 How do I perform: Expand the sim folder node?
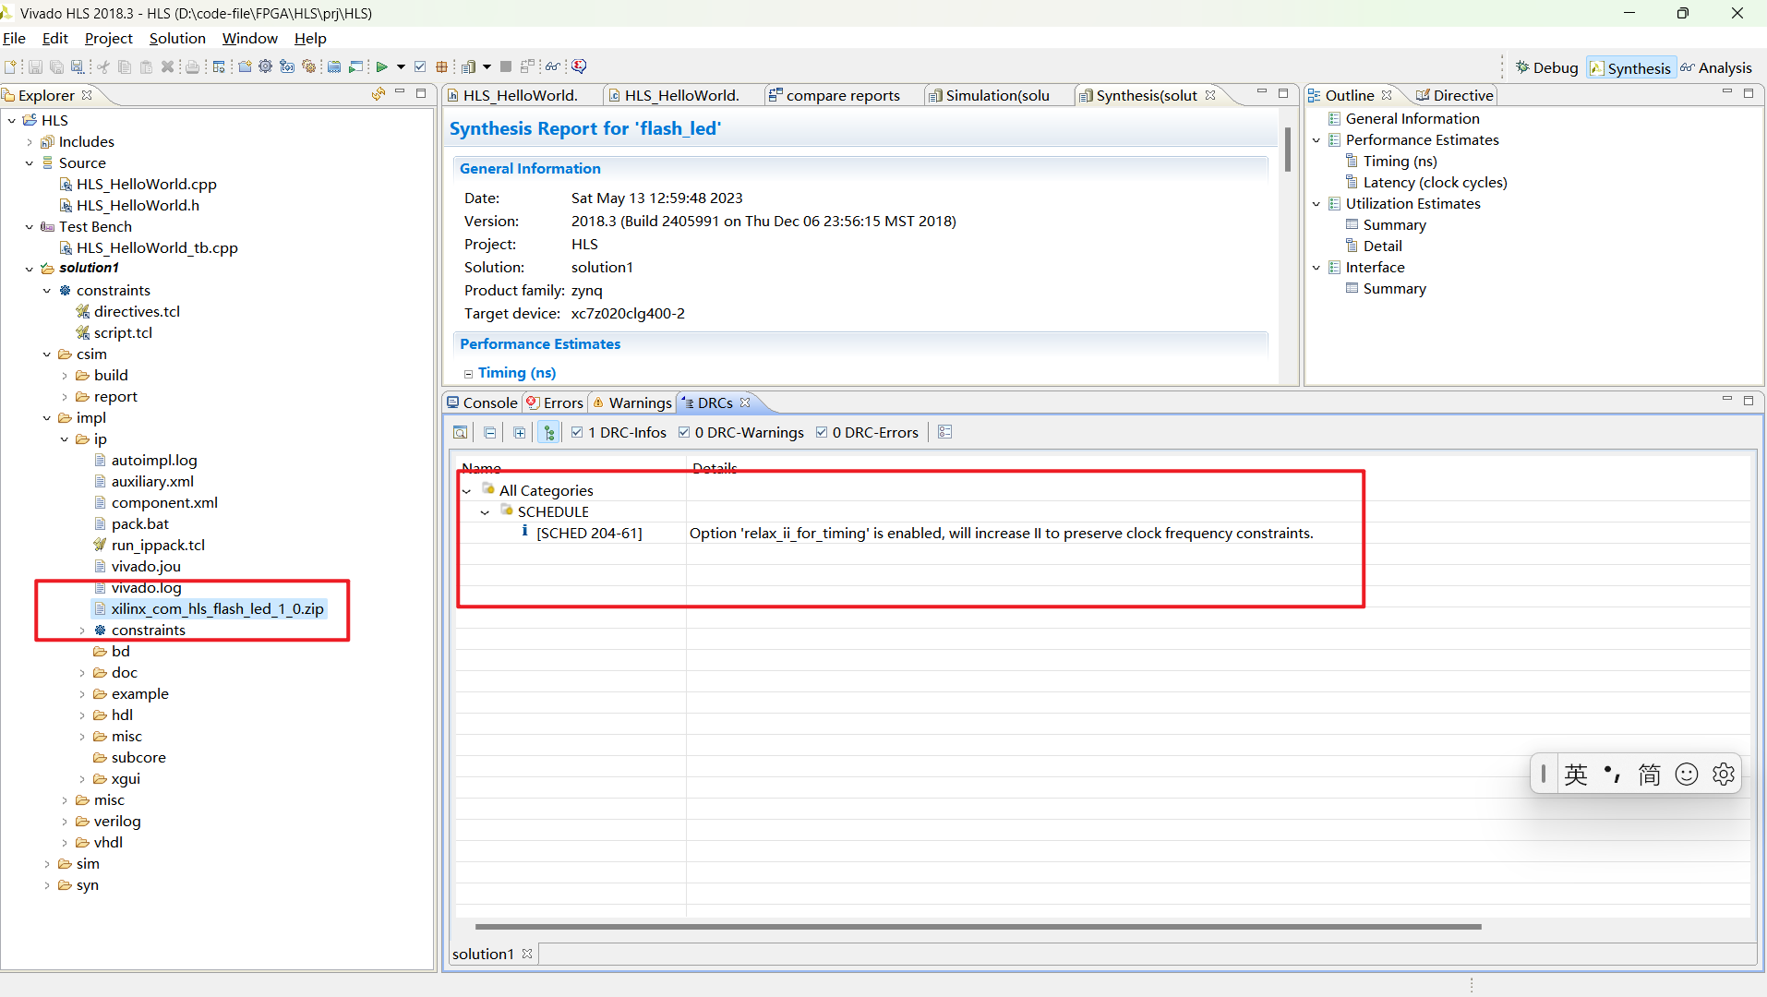(47, 864)
